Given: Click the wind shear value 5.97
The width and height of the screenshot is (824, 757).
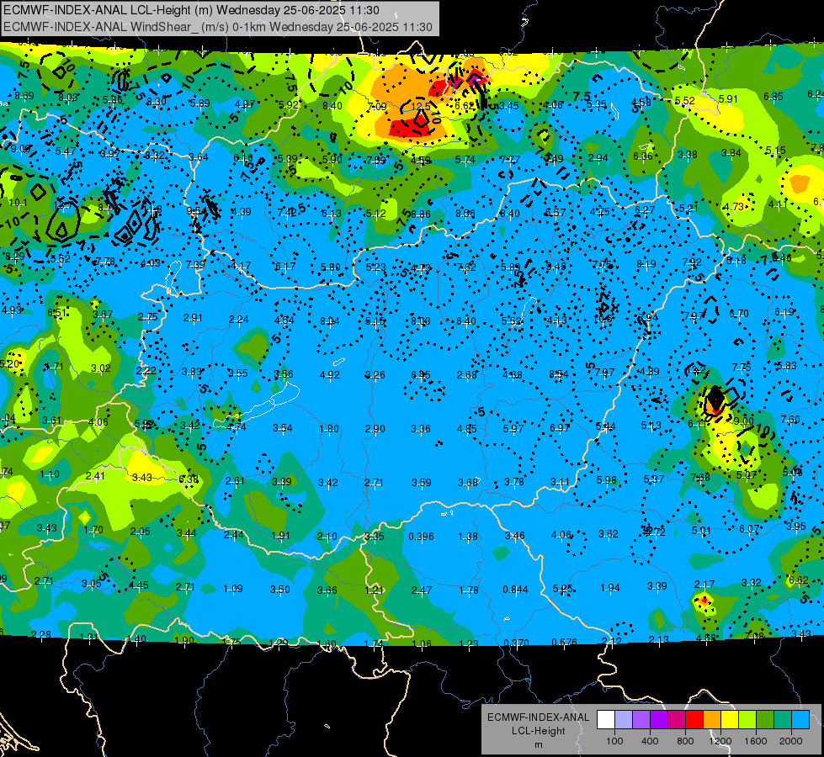Looking at the screenshot, I should pos(513,429).
